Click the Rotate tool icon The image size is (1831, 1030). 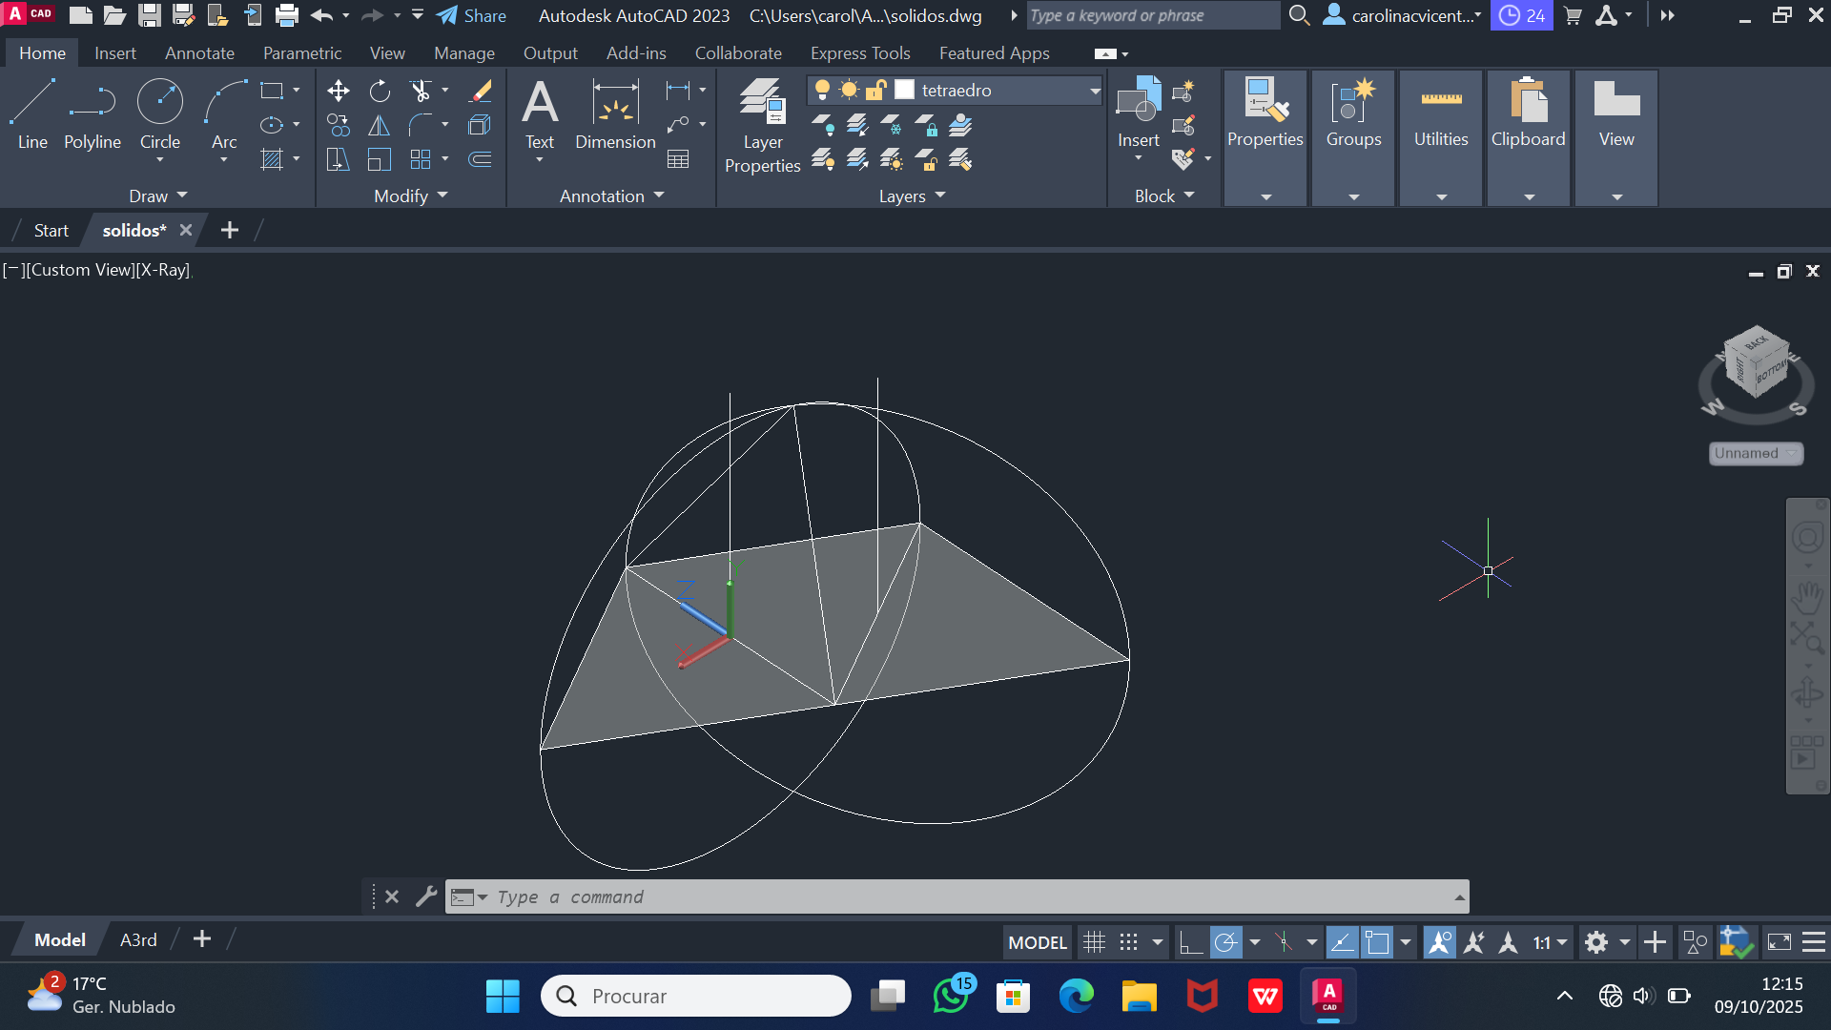click(x=380, y=91)
